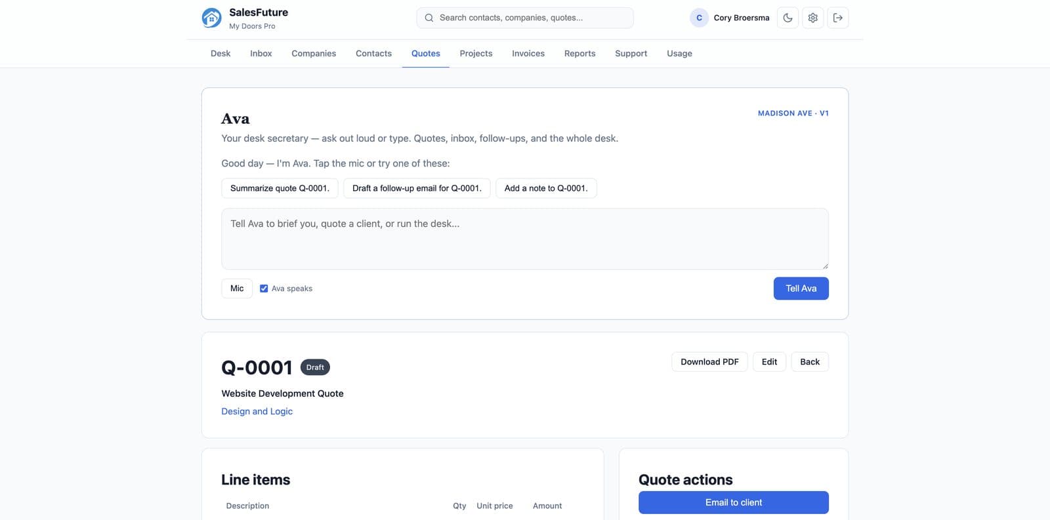Choose 'Draft a follow-up email for Q-0001.'
The width and height of the screenshot is (1050, 520).
coord(417,188)
